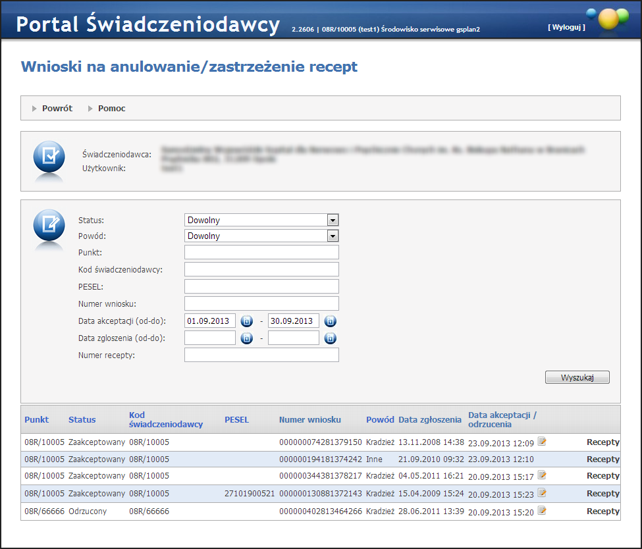Open the Pomoc help menu item
This screenshot has width=642, height=549.
point(111,109)
